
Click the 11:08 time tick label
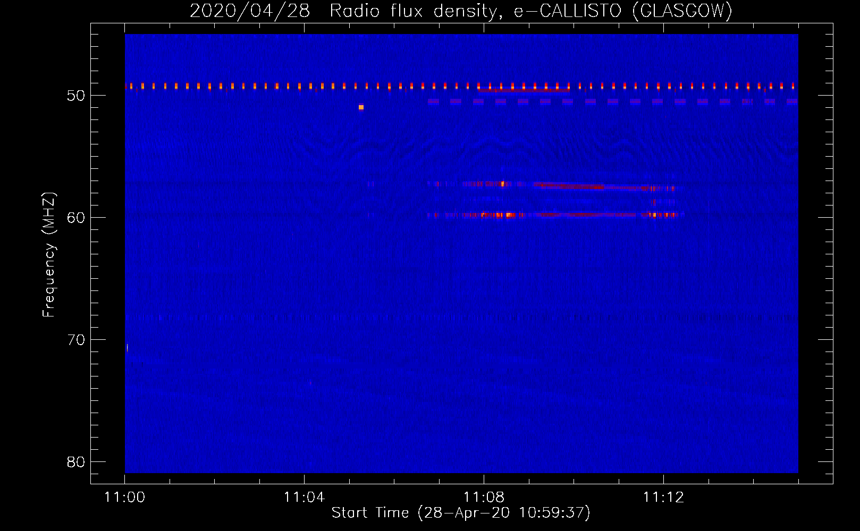coord(484,498)
